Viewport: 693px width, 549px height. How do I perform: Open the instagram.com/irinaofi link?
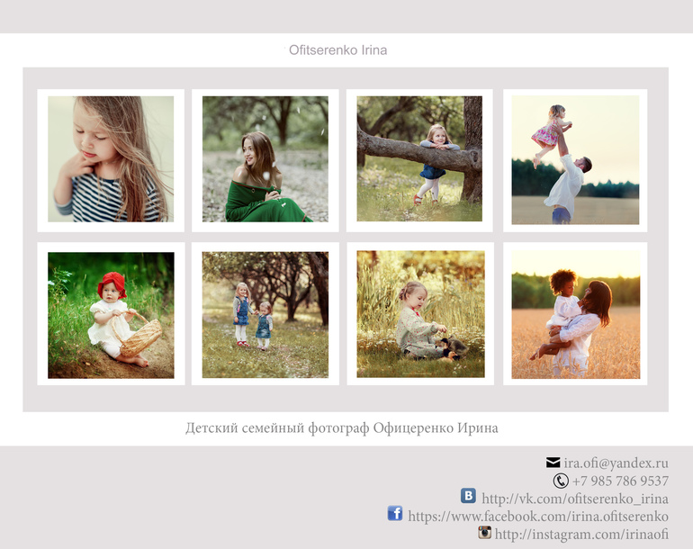580,535
